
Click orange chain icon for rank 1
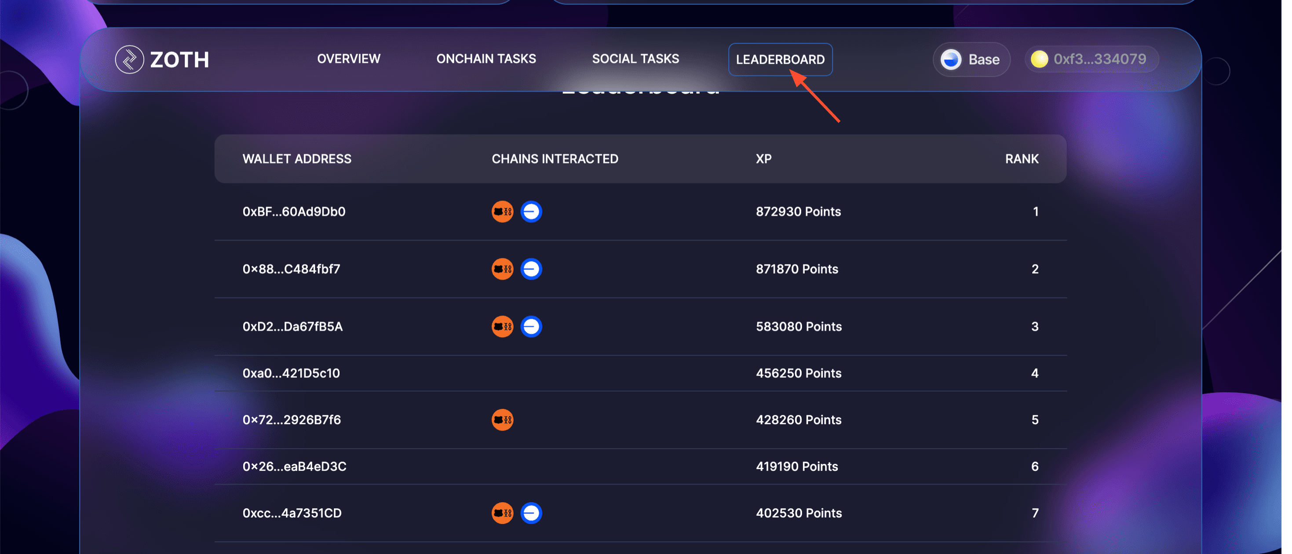click(x=502, y=211)
